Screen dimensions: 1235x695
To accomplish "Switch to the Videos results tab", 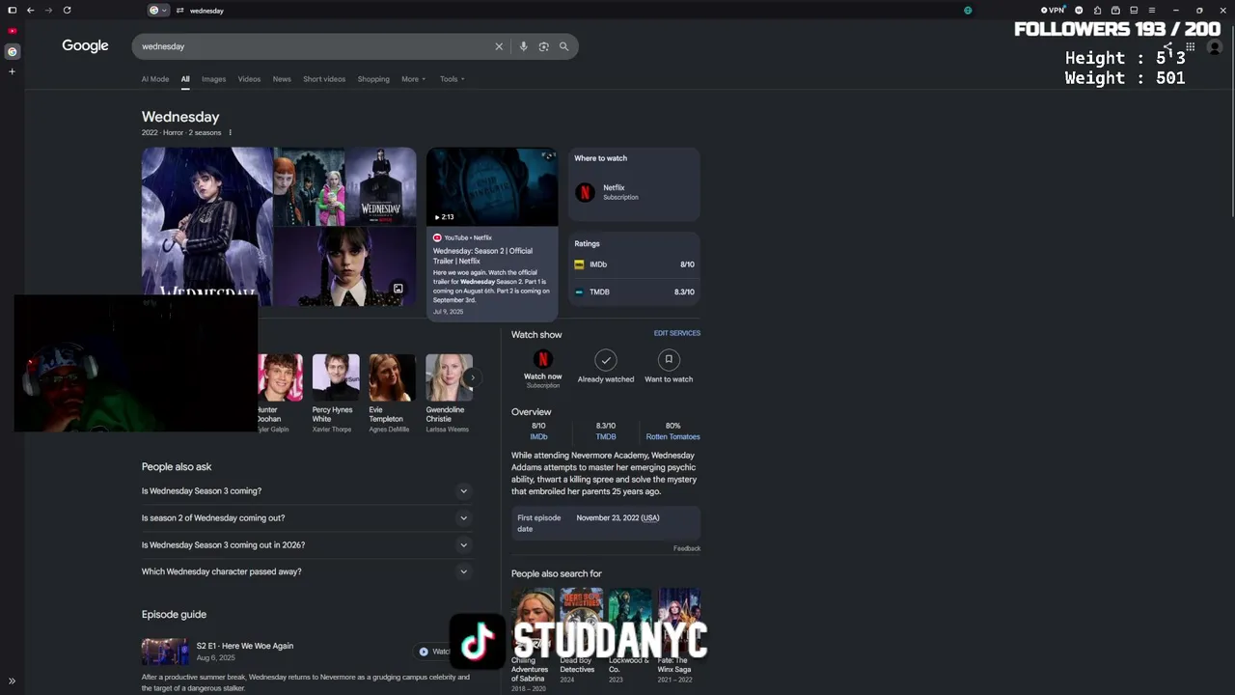I will coord(249,79).
